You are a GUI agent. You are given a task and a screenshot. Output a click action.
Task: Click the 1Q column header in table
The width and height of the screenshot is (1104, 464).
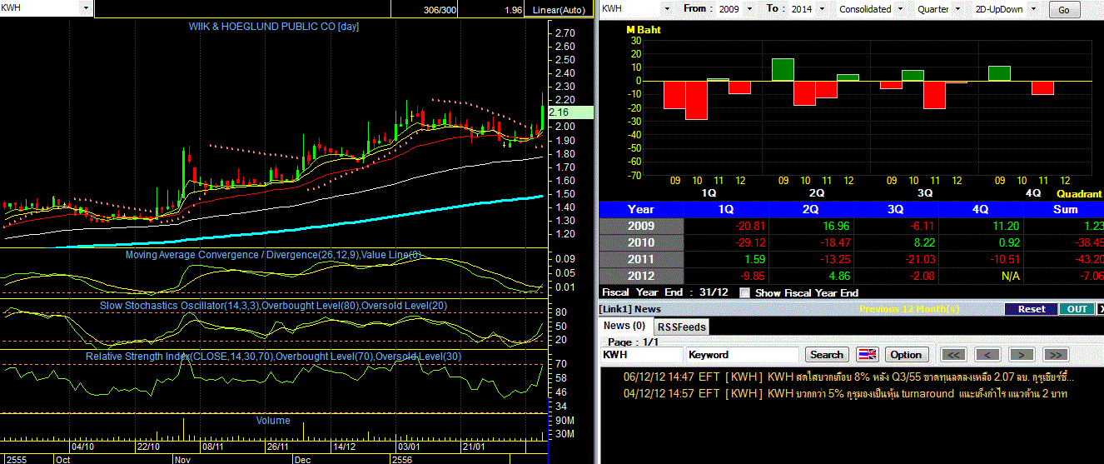tap(726, 209)
